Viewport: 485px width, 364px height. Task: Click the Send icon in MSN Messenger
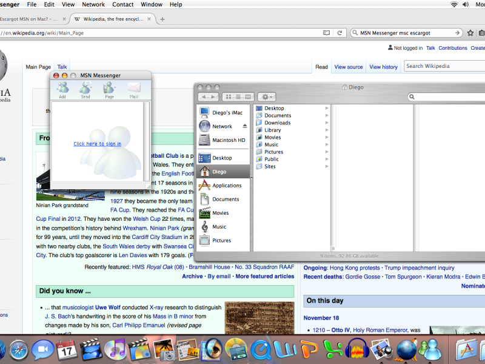[x=85, y=89]
